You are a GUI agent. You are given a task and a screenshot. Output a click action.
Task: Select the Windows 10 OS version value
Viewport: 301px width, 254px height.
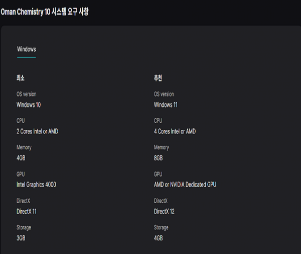(29, 105)
